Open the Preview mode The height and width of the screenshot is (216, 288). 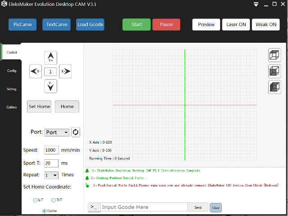(x=206, y=24)
